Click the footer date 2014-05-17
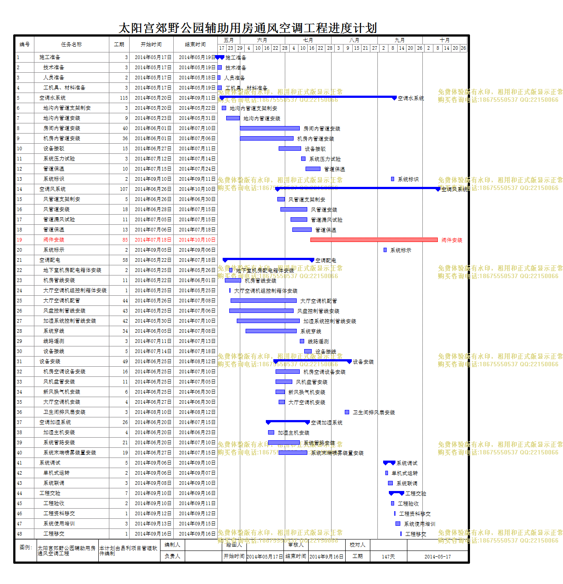The image size is (563, 584). pyautogui.click(x=438, y=557)
